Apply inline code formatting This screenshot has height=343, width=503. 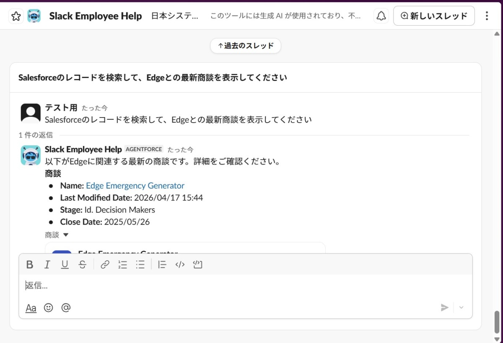[180, 264]
